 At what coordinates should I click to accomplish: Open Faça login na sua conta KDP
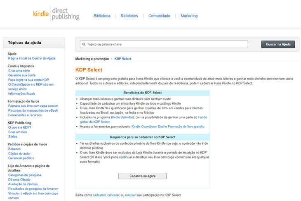28,80
